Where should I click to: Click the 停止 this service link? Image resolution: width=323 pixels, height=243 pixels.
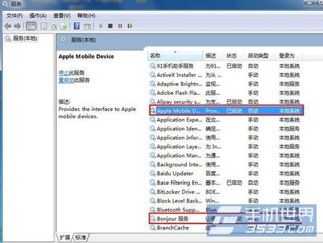pos(63,73)
